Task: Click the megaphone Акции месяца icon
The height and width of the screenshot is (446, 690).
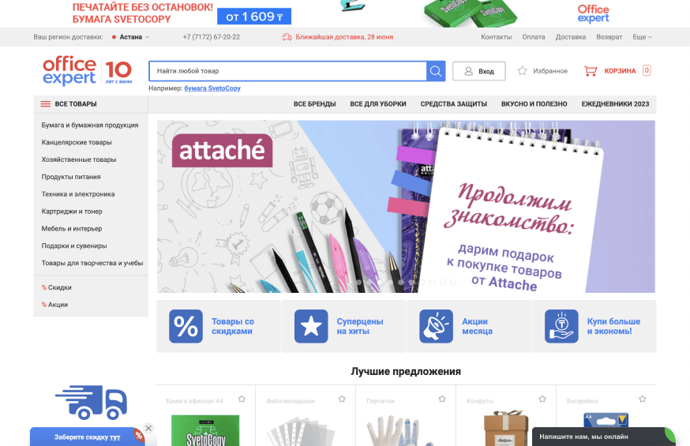Action: pyautogui.click(x=436, y=326)
